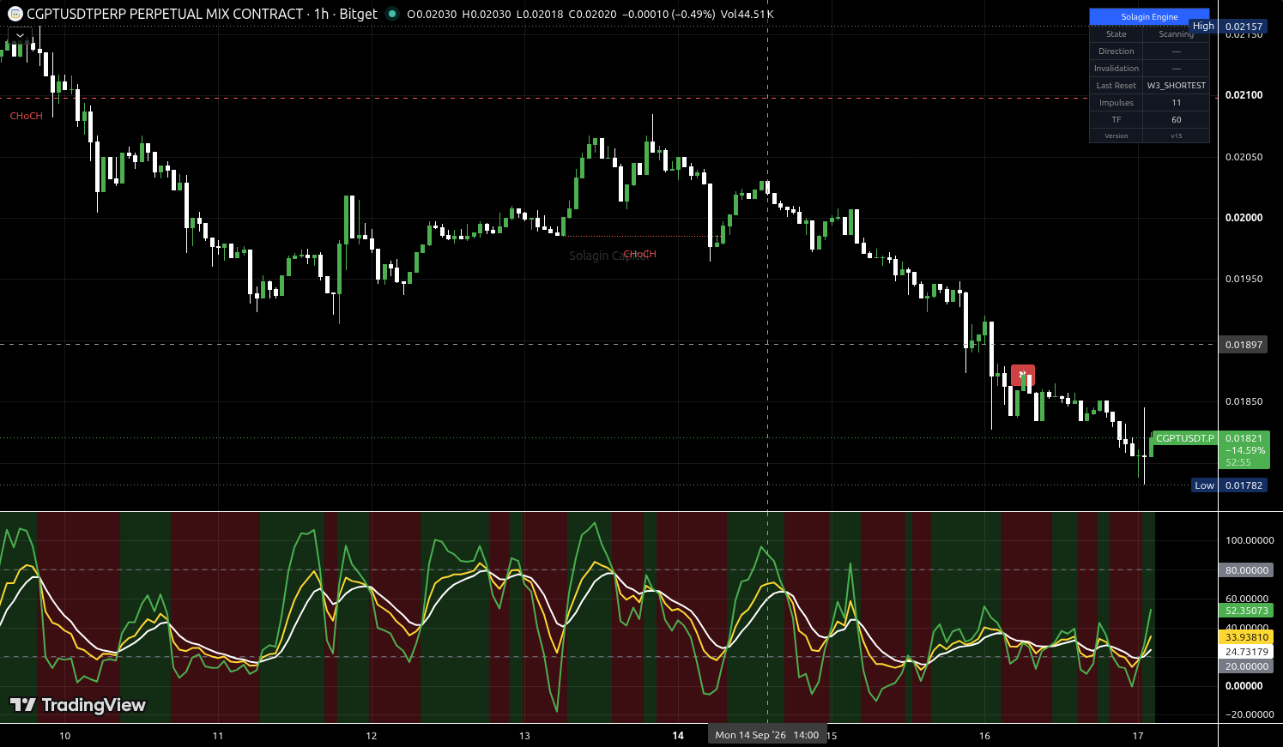Select the Solagin Engine table header
The width and height of the screenshot is (1283, 747).
pyautogui.click(x=1149, y=16)
